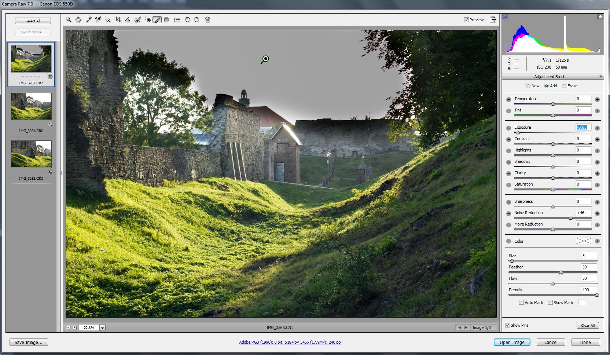Click the Select All button

(x=33, y=21)
